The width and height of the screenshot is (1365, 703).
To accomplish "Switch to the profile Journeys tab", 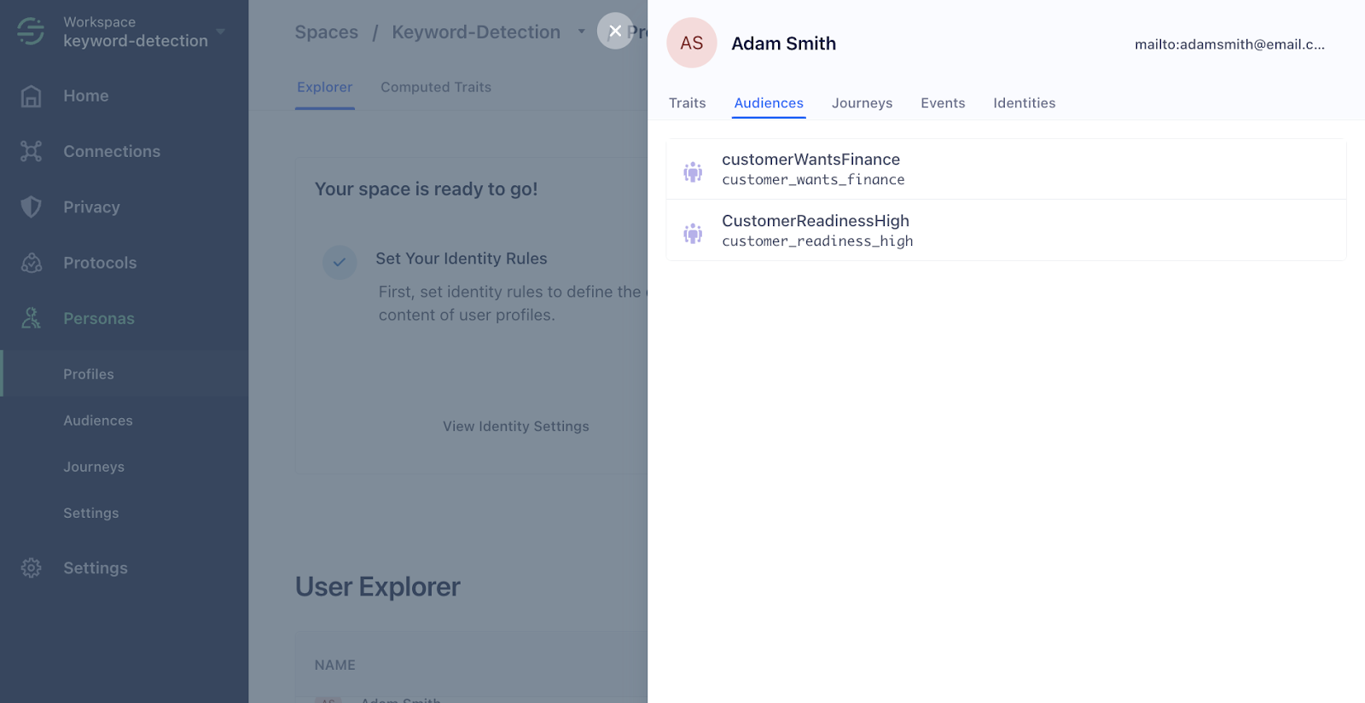I will (x=863, y=103).
